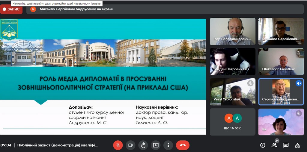Click the presenter banner for Михайло Сергійович Андрусенко

coord(76,9)
